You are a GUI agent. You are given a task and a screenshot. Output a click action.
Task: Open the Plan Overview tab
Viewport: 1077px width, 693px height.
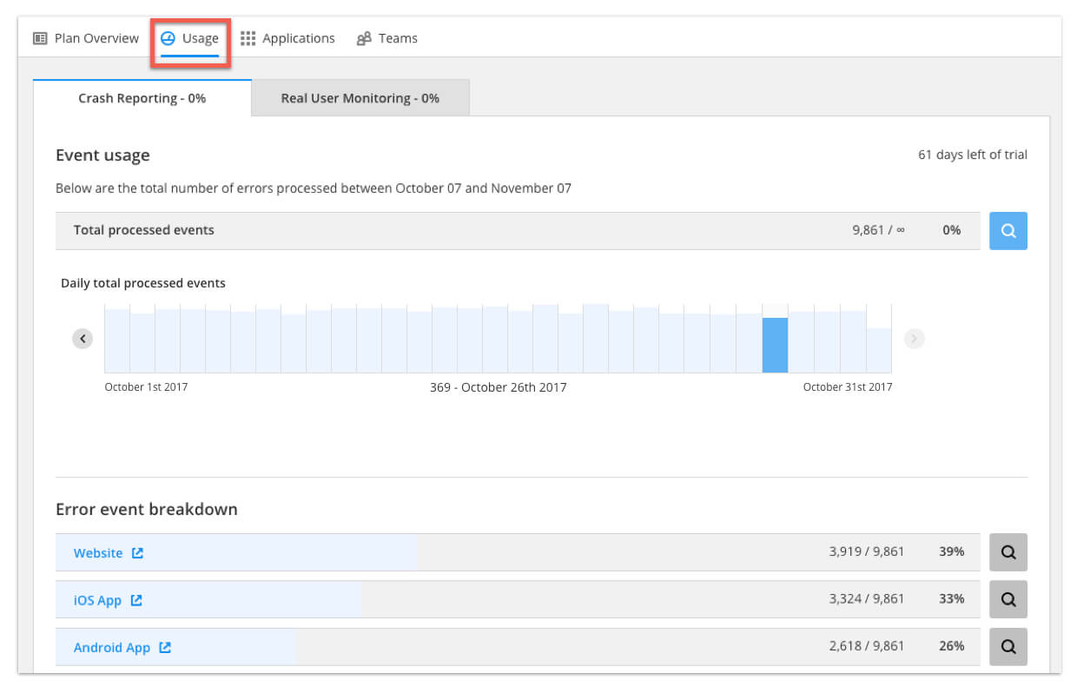(x=86, y=38)
